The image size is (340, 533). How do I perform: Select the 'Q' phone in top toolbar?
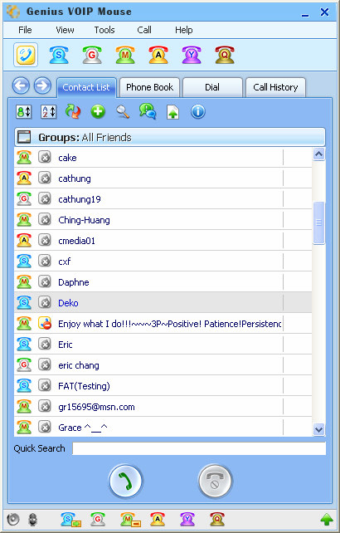click(x=225, y=55)
